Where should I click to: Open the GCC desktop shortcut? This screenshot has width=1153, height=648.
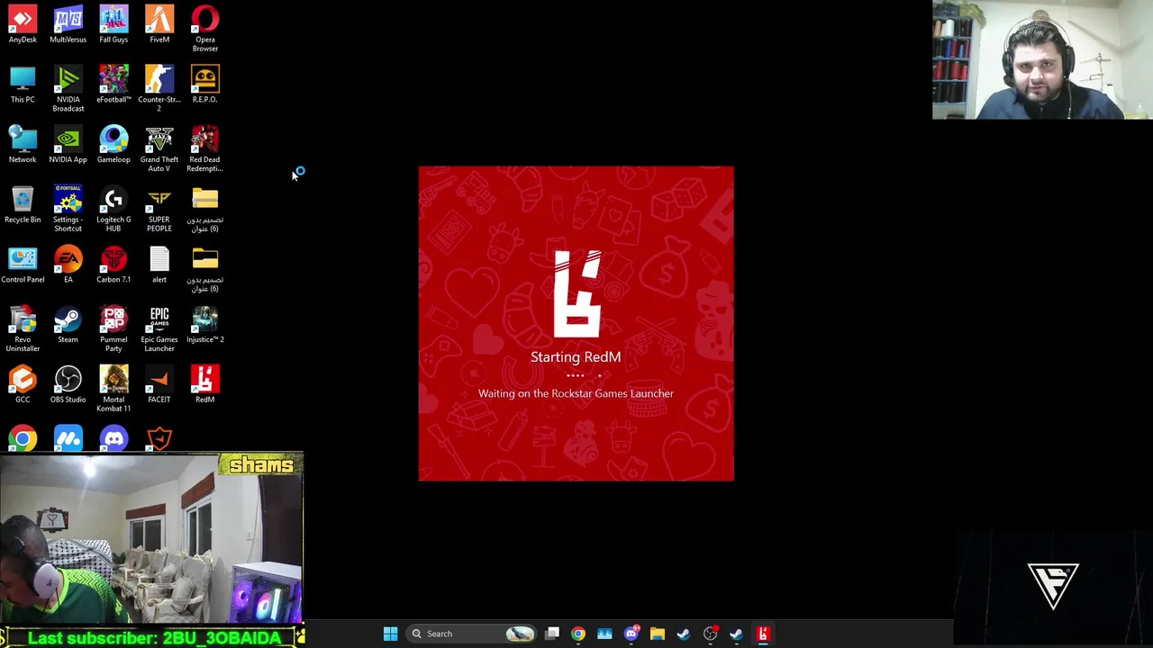pos(23,385)
